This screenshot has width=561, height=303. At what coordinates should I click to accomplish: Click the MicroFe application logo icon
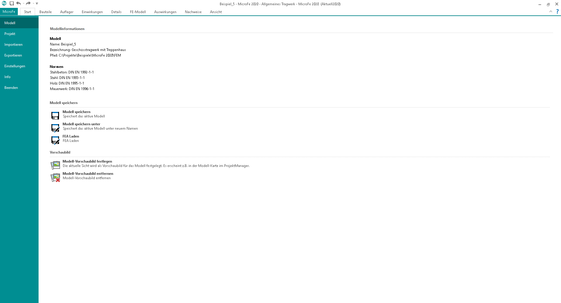pos(4,3)
